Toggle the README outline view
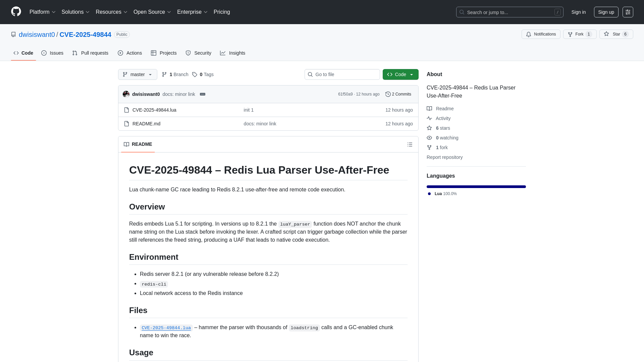This screenshot has height=362, width=644. 410,144
